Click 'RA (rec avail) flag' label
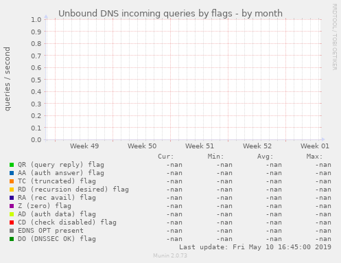This screenshot has width=341, height=263. point(57,198)
